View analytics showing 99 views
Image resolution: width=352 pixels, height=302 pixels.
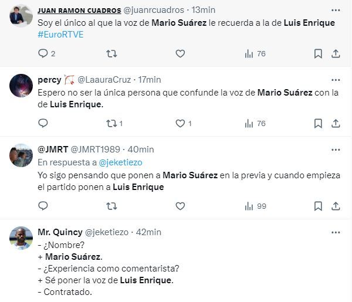[x=255, y=206]
